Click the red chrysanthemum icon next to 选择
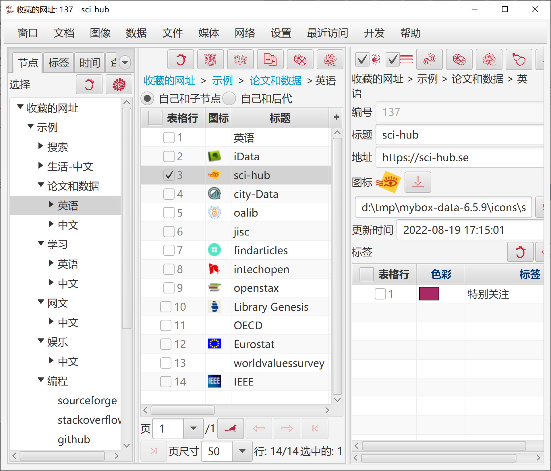 pos(119,85)
